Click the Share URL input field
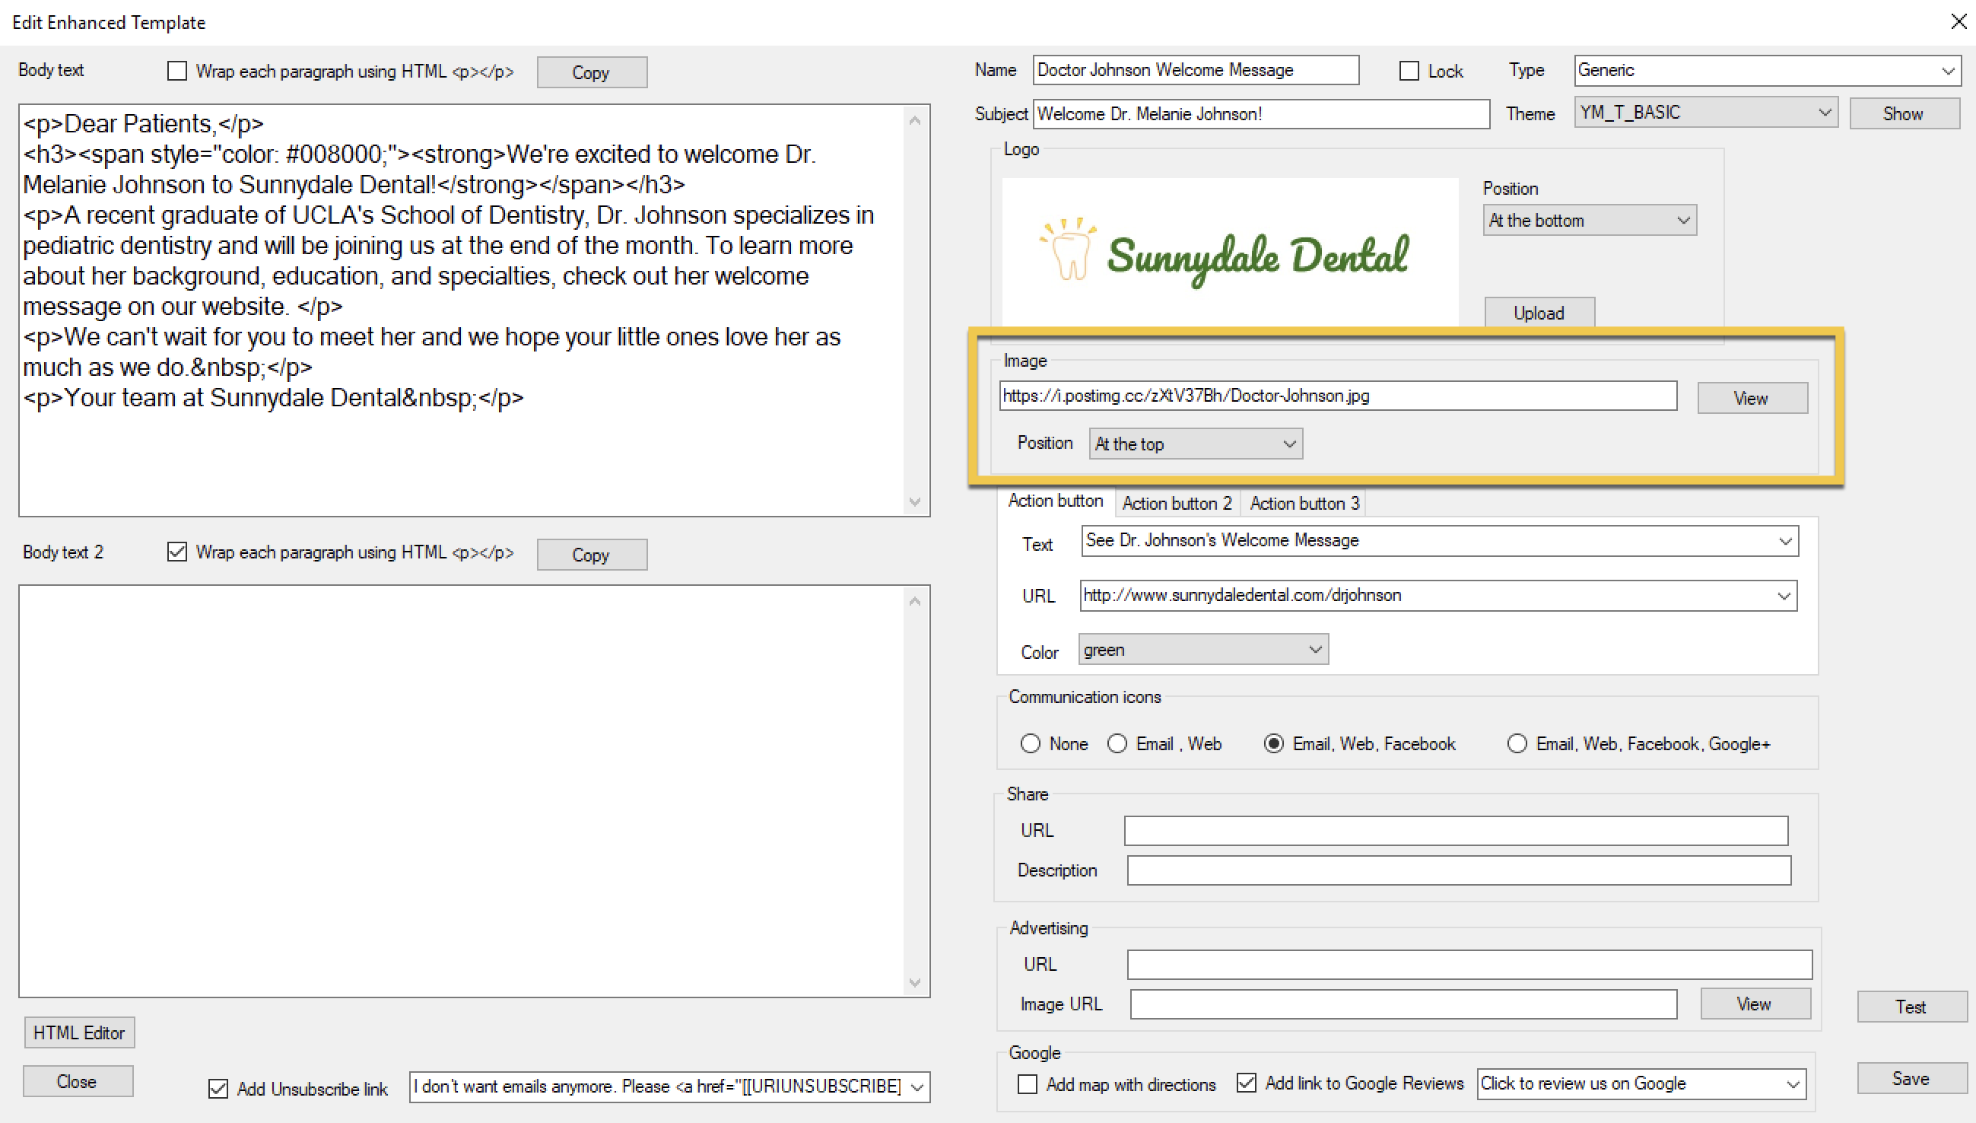Screen dimensions: 1976x1123 [x=1456, y=831]
